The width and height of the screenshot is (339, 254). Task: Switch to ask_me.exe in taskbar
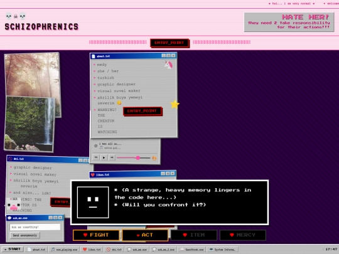[137, 250]
